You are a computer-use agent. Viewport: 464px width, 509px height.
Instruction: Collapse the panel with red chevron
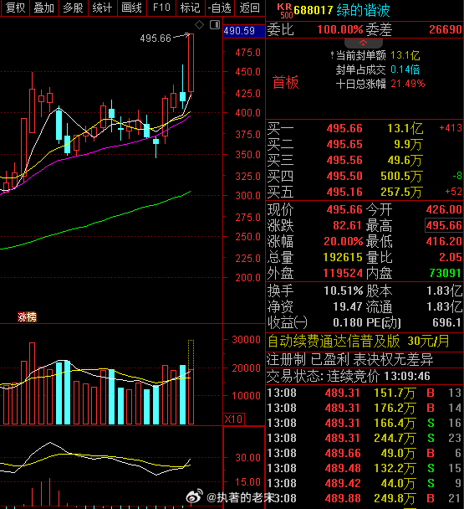[x=363, y=43]
